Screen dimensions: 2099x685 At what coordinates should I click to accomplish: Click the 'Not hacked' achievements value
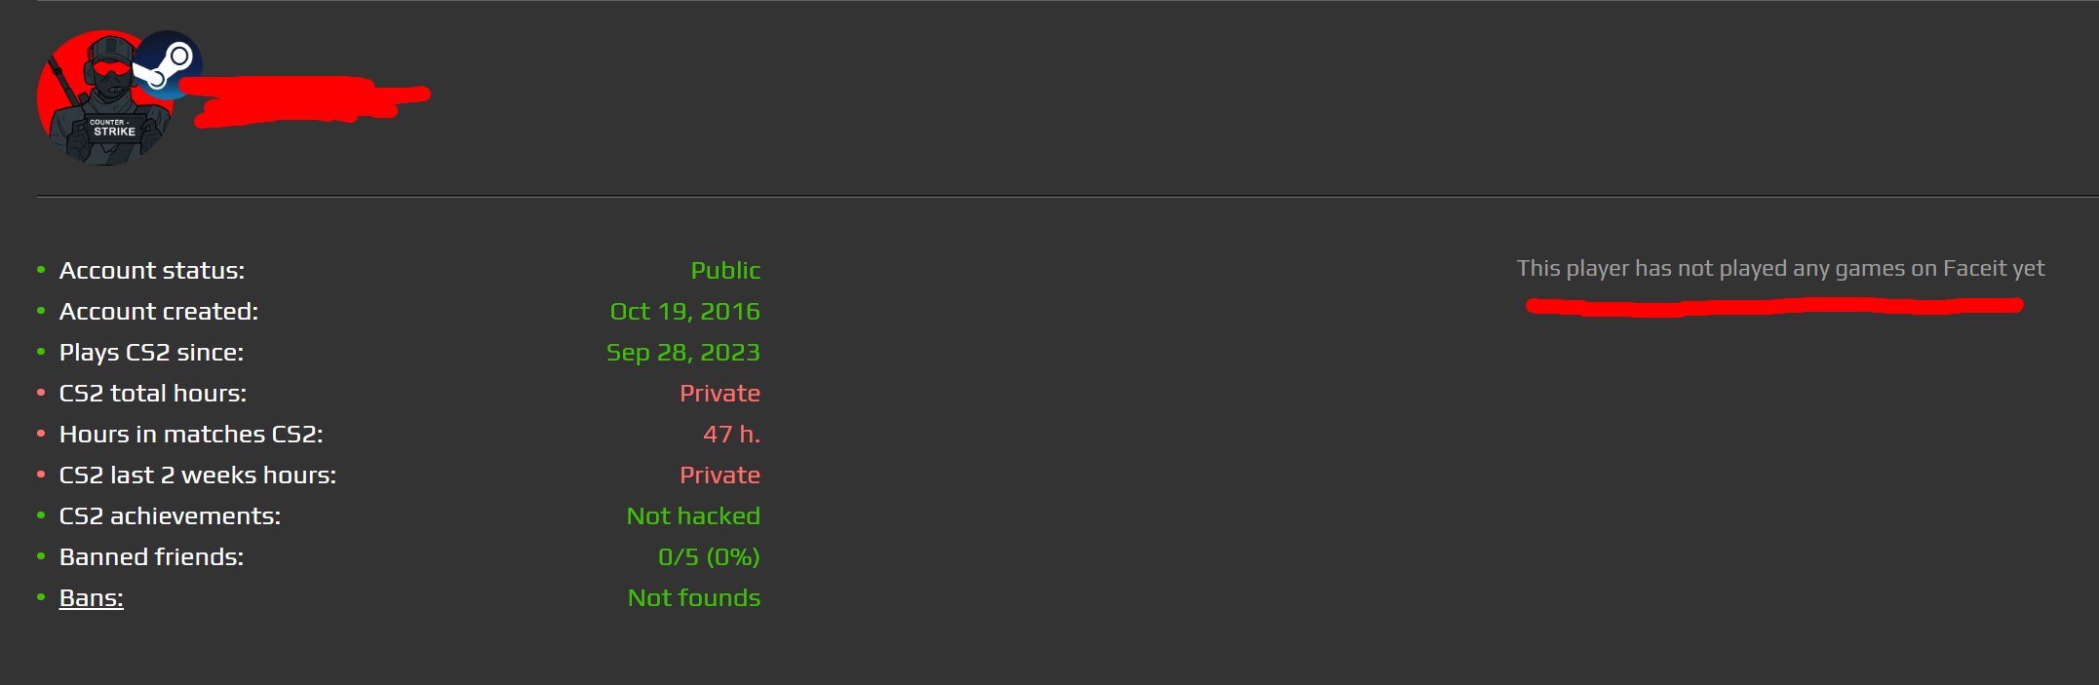pos(692,515)
